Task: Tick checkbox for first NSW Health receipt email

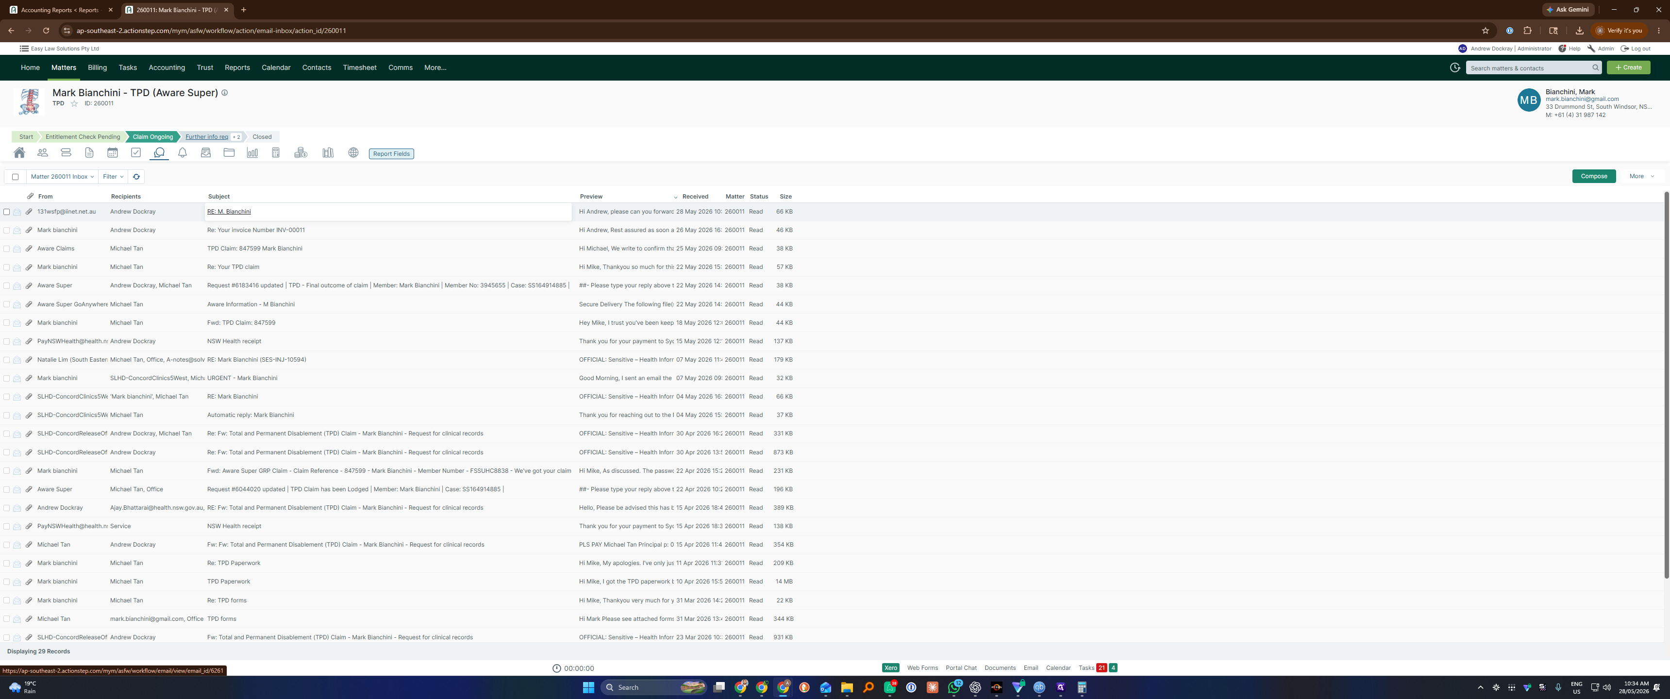Action: 6,341
